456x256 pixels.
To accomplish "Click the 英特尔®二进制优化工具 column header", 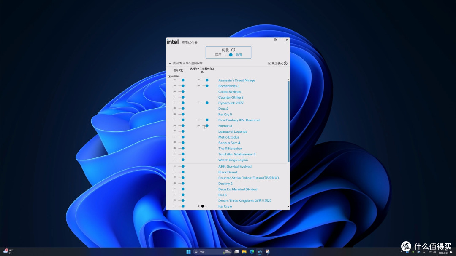I will (x=202, y=70).
